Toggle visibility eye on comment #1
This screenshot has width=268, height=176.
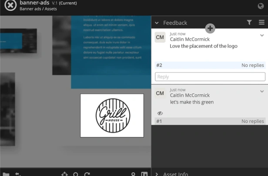[160, 113]
